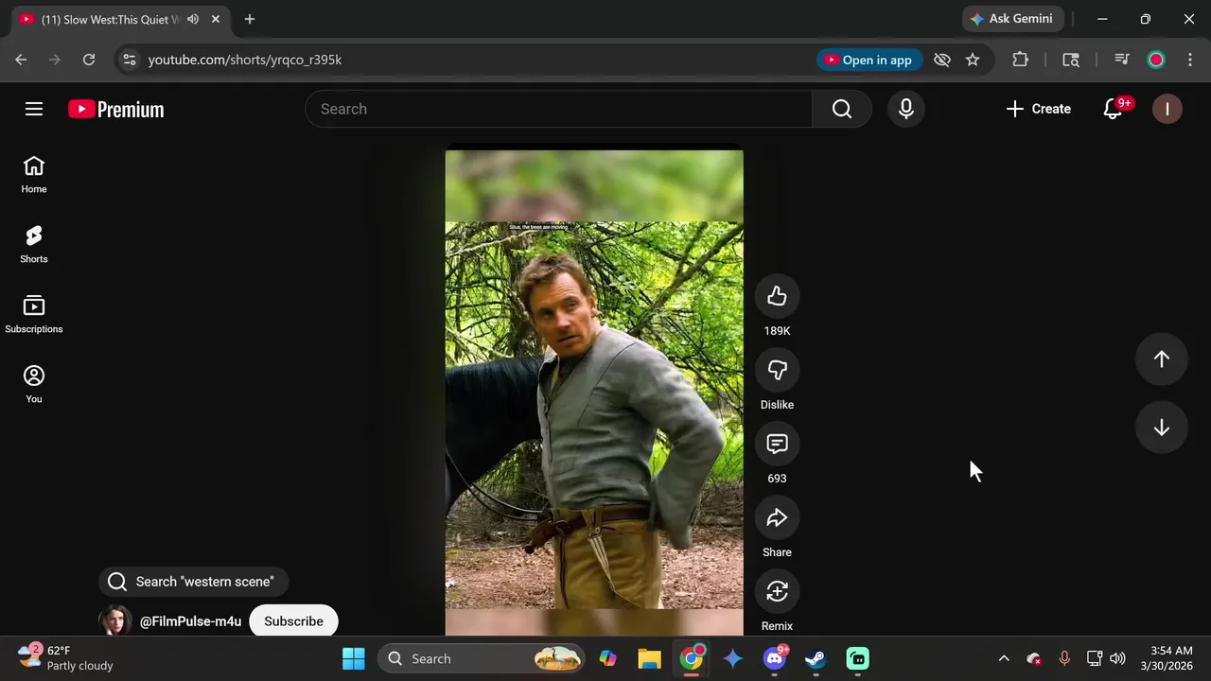Screen dimensions: 1211x681
Task: Remix this Short
Action: coord(777,591)
